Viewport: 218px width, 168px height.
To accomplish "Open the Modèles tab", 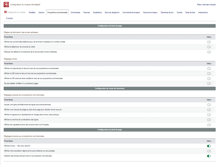I will coord(32,13).
